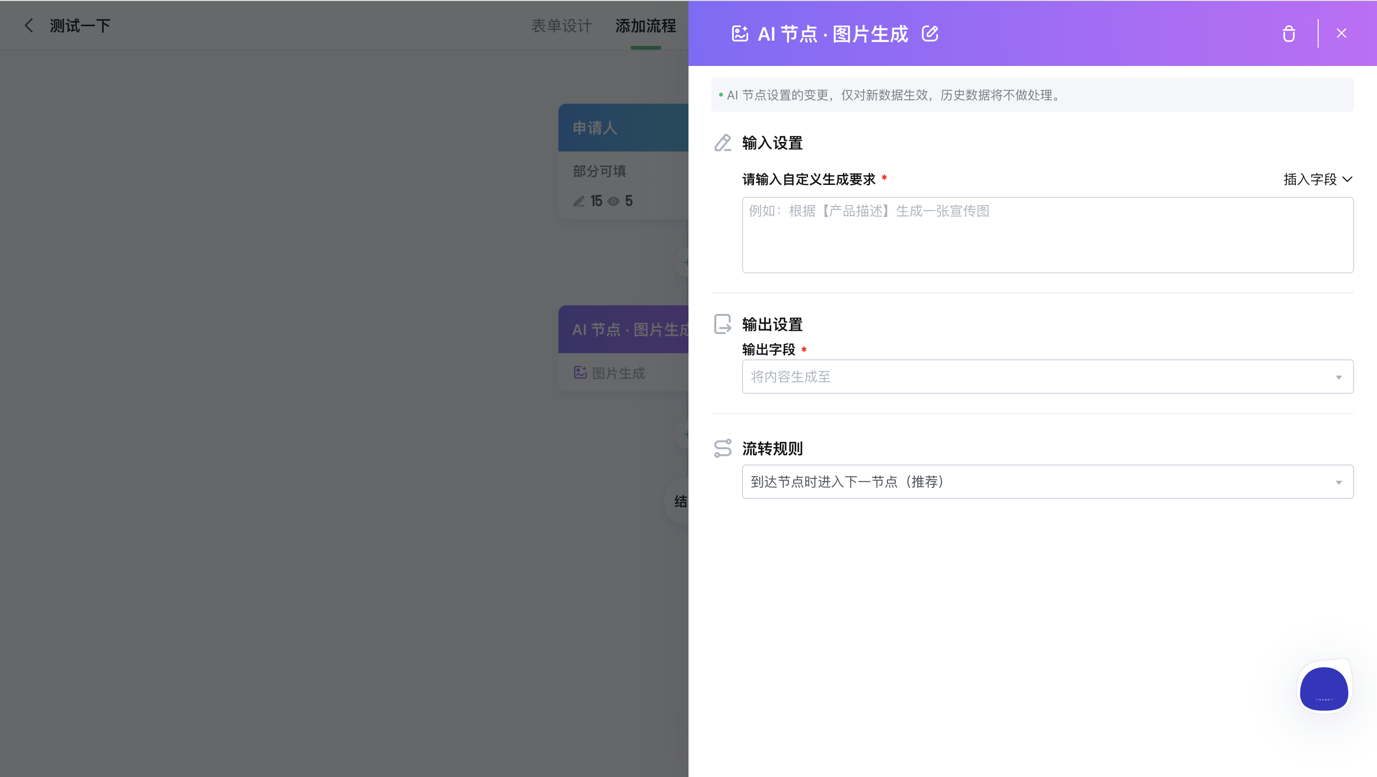
Task: Click the 请输入自定义生成要求 field label
Action: tap(809, 179)
